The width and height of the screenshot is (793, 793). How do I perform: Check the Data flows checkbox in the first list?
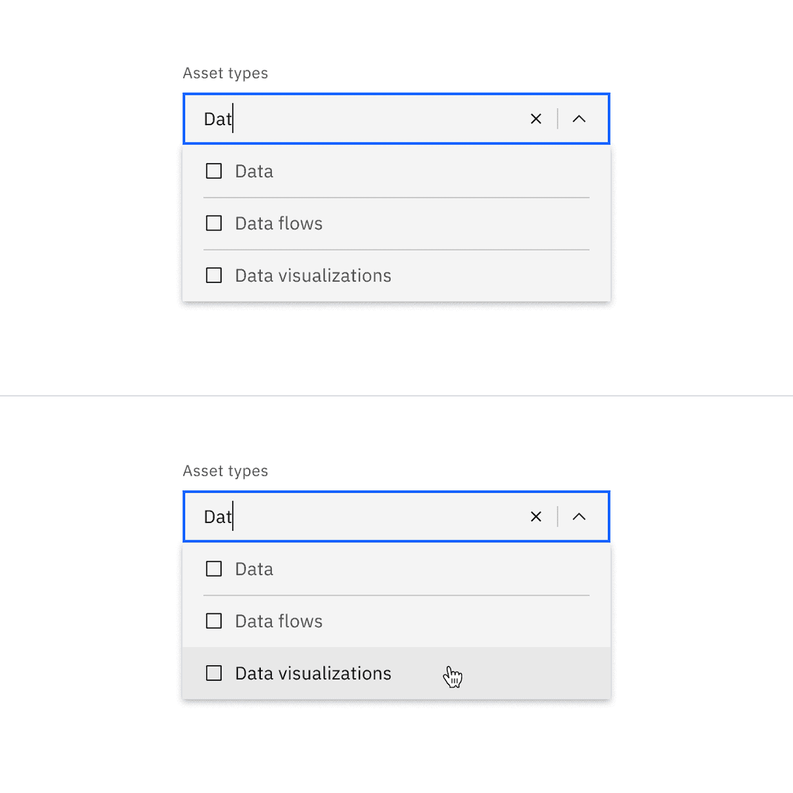213,223
